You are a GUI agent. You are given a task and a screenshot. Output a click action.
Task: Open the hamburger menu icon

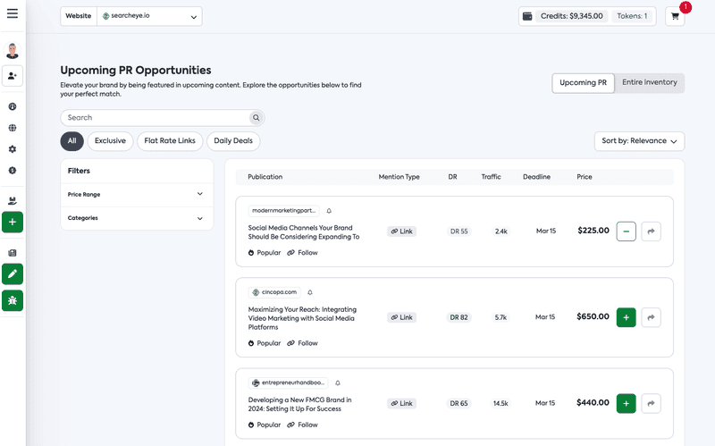13,13
